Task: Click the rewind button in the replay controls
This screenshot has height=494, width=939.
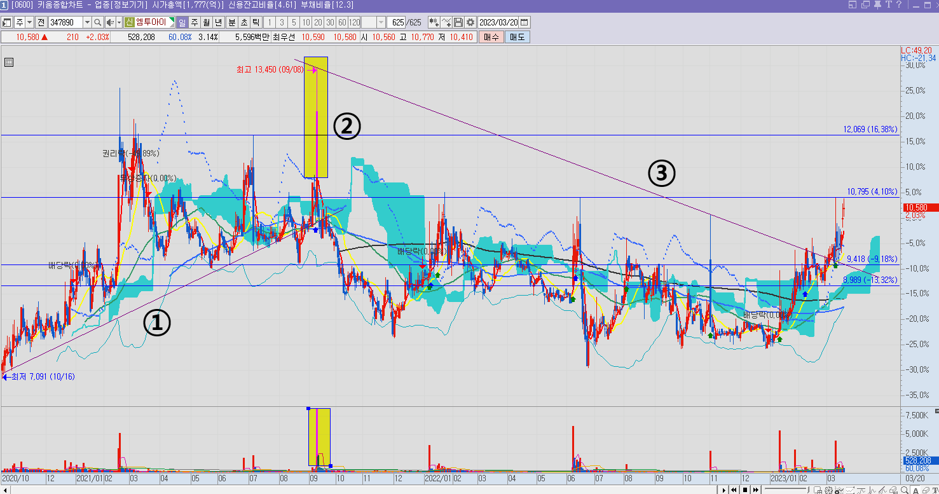Action: (x=734, y=490)
